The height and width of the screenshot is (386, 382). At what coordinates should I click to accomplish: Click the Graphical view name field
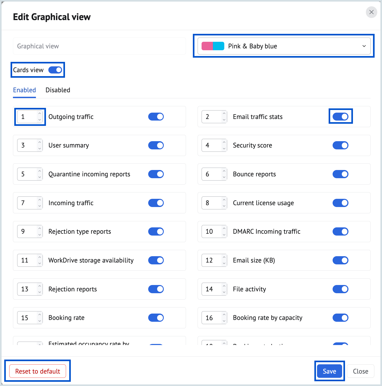pos(99,46)
